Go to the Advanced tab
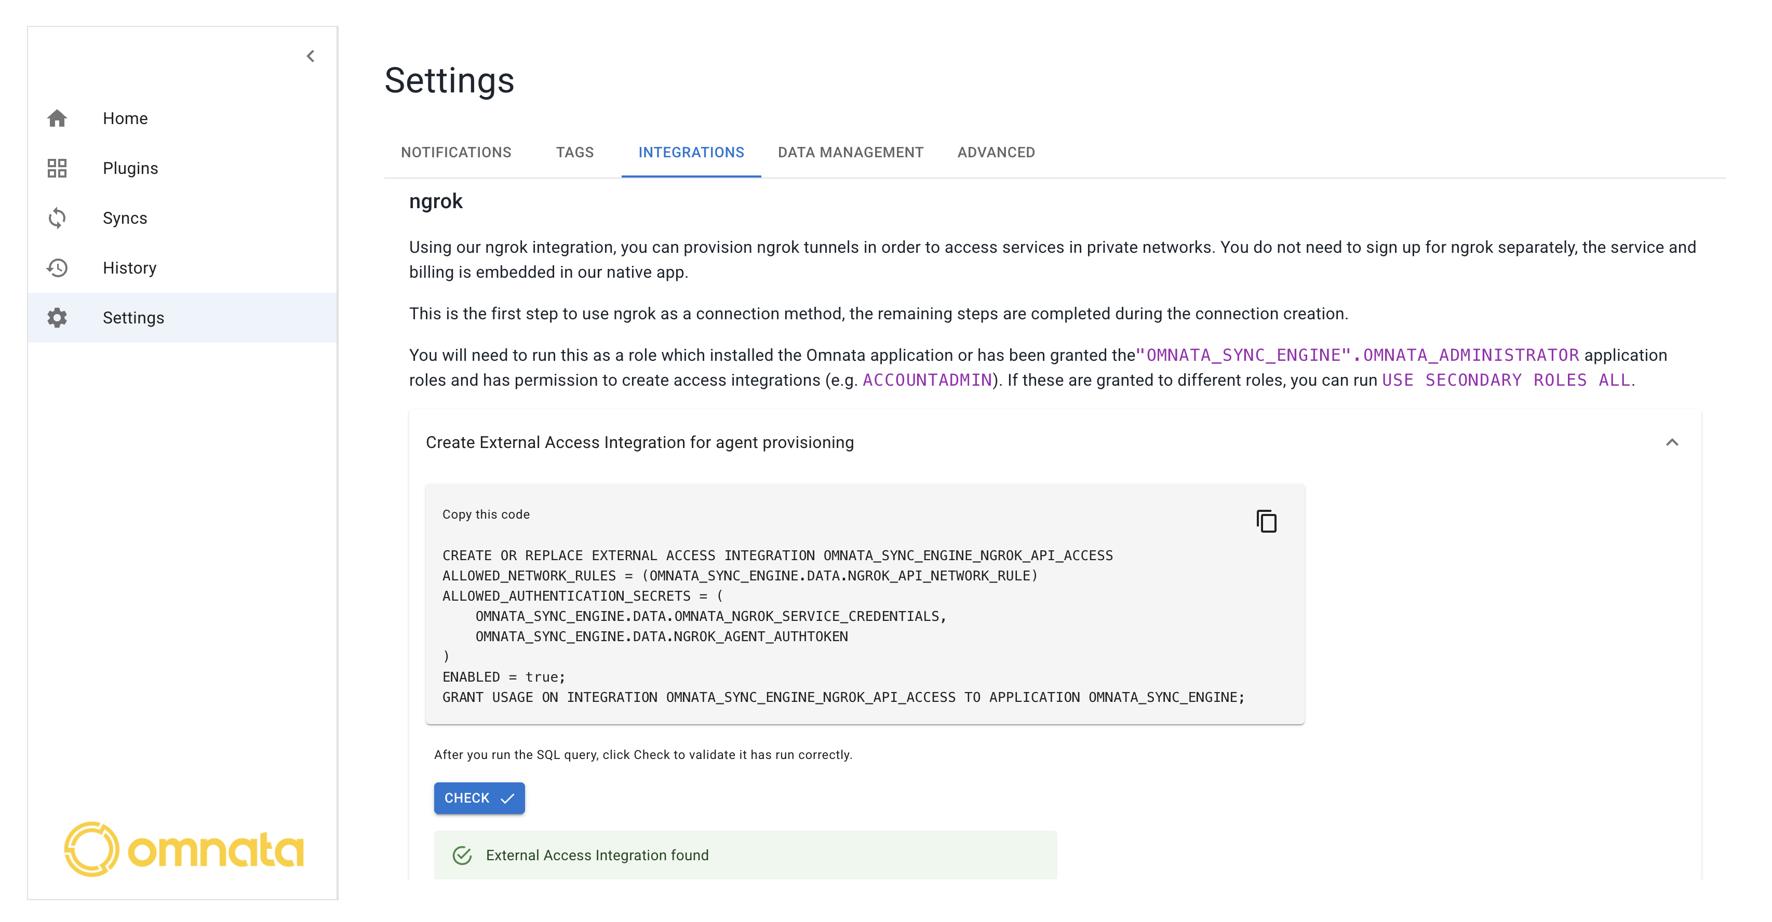 [996, 153]
